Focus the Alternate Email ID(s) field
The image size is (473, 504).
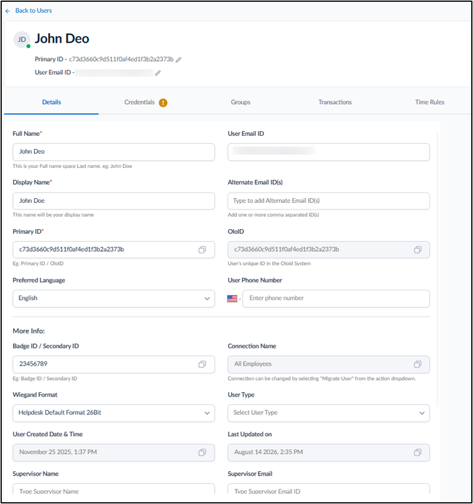(x=329, y=201)
